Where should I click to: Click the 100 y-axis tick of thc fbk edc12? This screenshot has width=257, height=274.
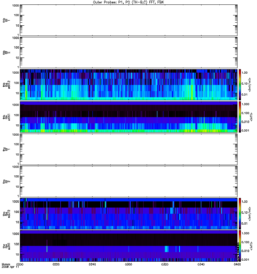(x=16, y=212)
